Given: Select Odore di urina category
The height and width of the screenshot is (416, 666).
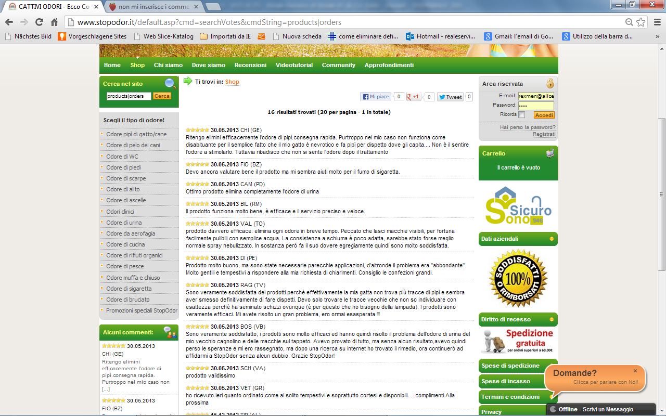Looking at the screenshot, I should (x=124, y=223).
